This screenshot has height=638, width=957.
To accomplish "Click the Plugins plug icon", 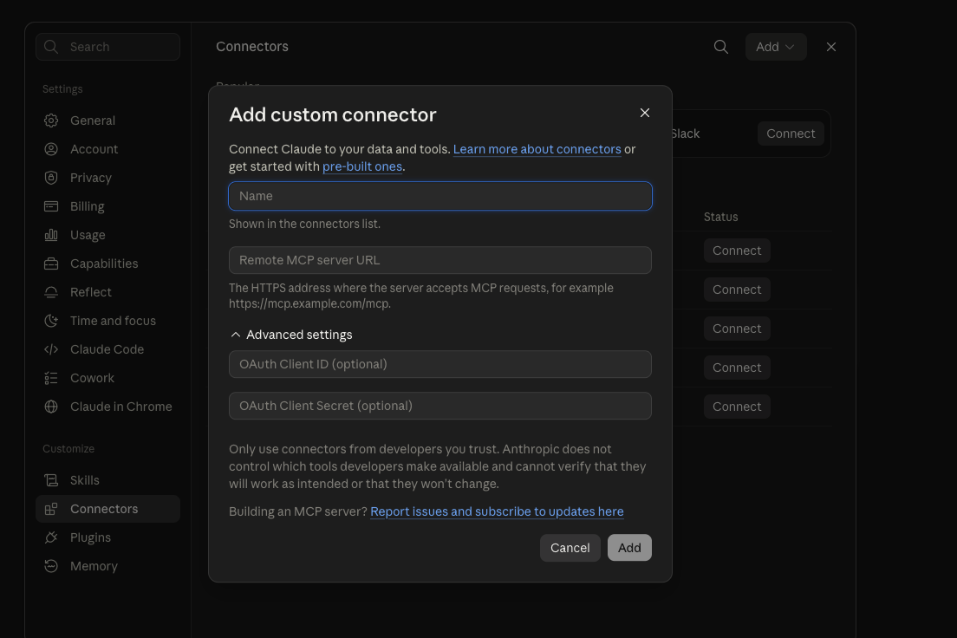I will [x=51, y=537].
